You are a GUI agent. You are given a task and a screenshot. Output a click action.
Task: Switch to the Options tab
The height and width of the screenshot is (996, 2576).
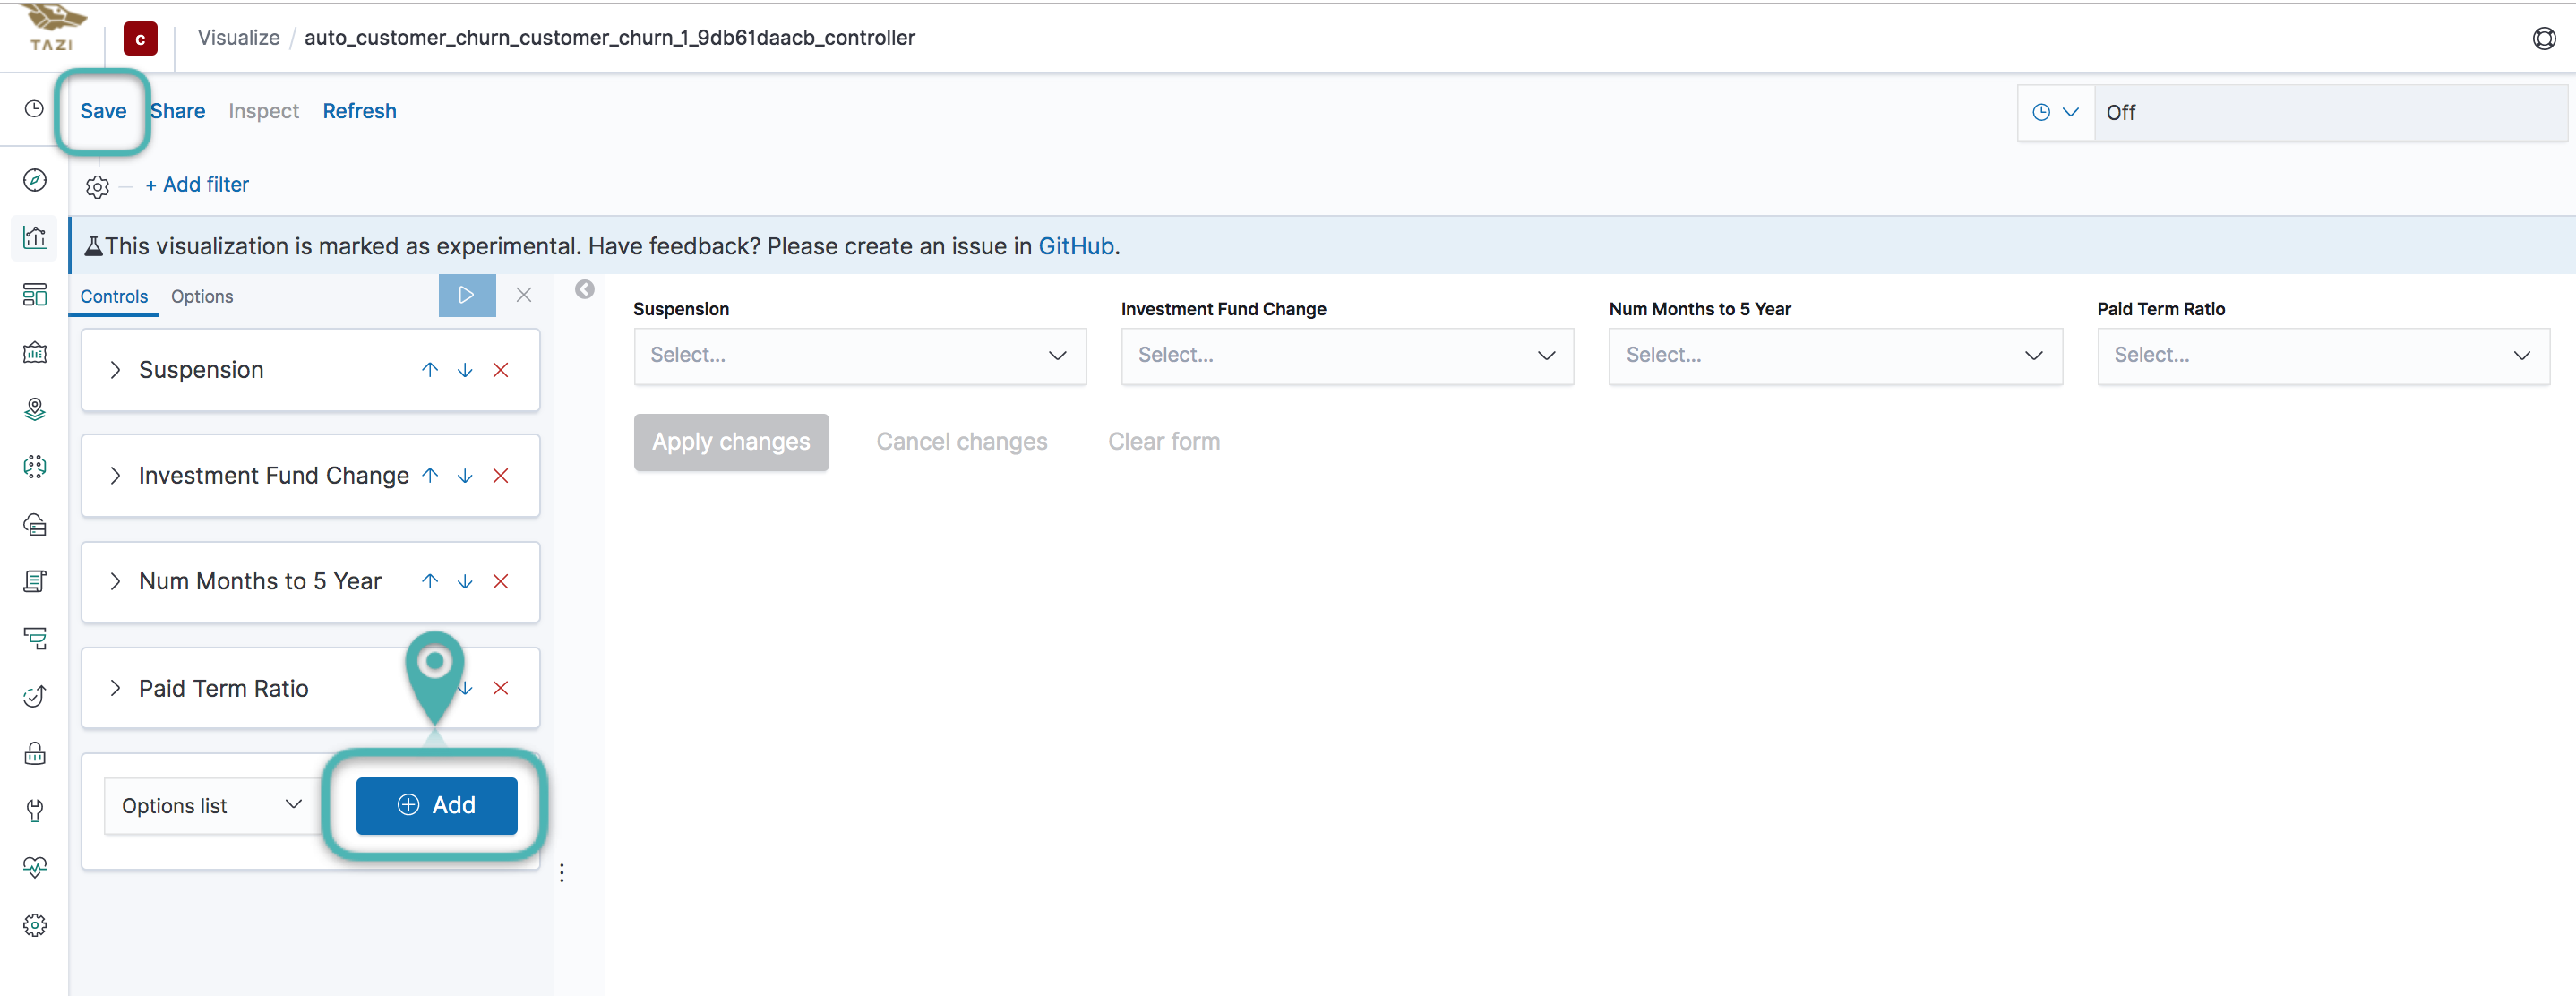[x=202, y=297]
